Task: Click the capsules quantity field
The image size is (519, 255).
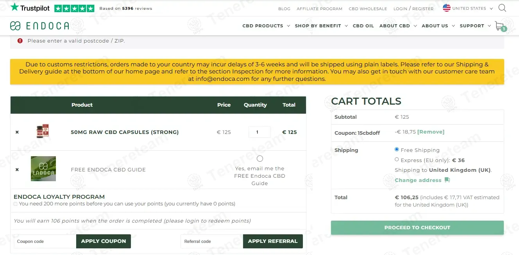Action: [x=259, y=132]
